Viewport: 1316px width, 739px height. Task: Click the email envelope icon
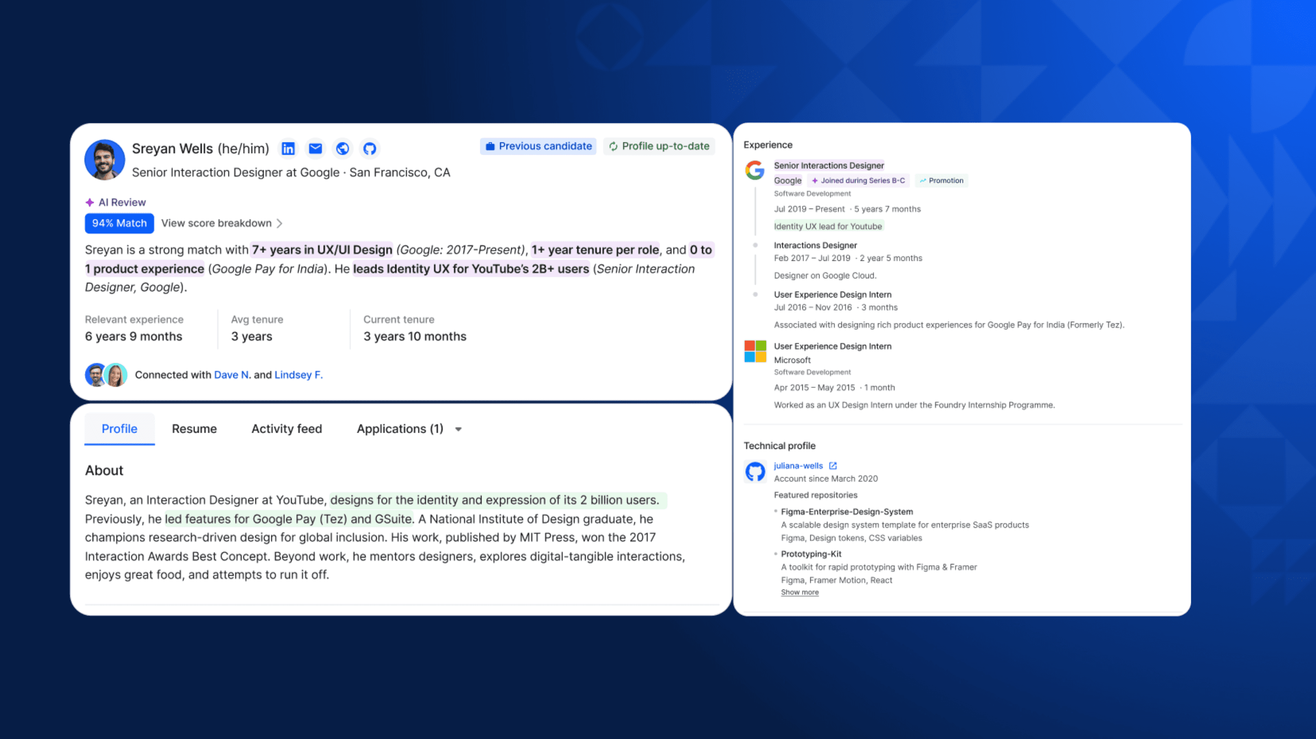point(315,149)
